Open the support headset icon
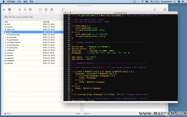This screenshot has width=187, height=117. click(154, 10)
